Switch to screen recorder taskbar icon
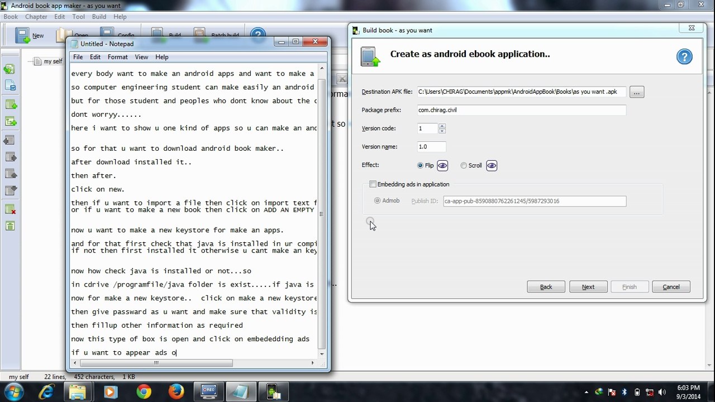Image resolution: width=715 pixels, height=402 pixels. [x=209, y=392]
